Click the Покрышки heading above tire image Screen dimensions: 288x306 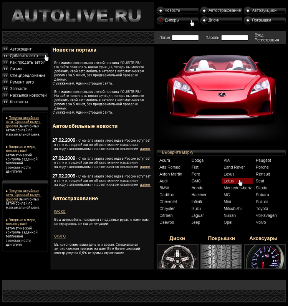[221, 238]
